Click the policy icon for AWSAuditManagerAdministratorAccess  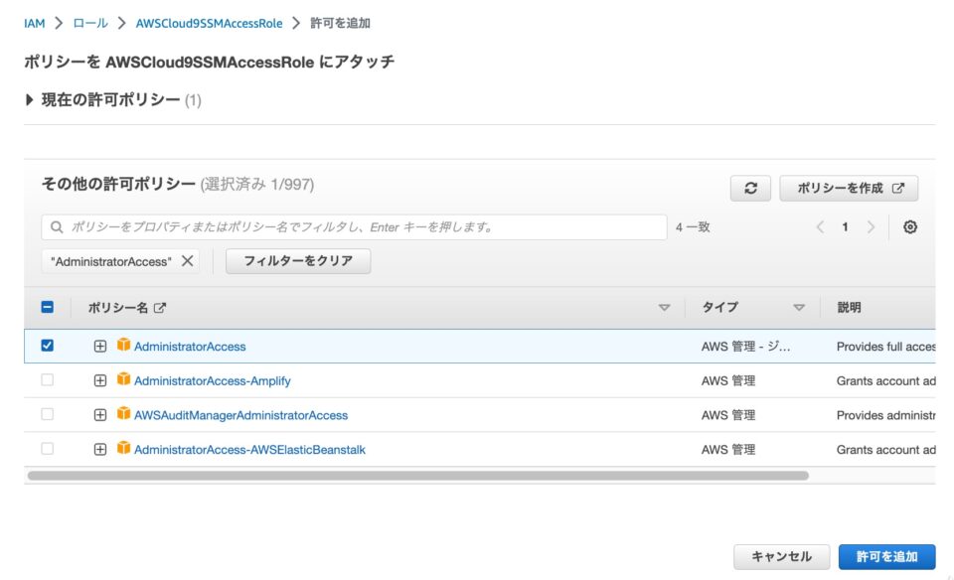[123, 414]
